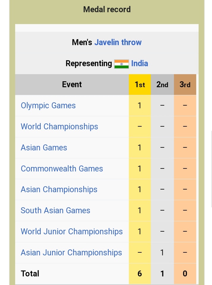This screenshot has height=285, width=212.
Task: Click the India flag icon
Action: tap(121, 64)
